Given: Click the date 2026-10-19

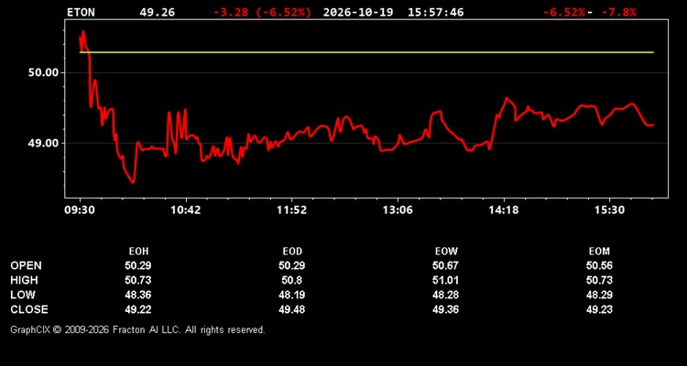Looking at the screenshot, I should pyautogui.click(x=358, y=12).
